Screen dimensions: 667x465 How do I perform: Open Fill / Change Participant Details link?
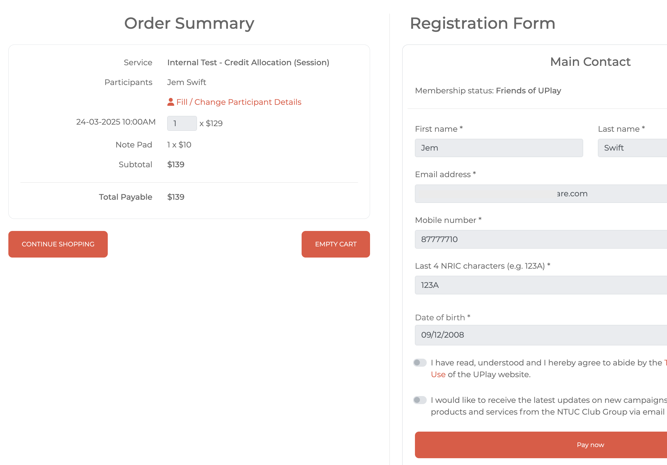pos(238,102)
